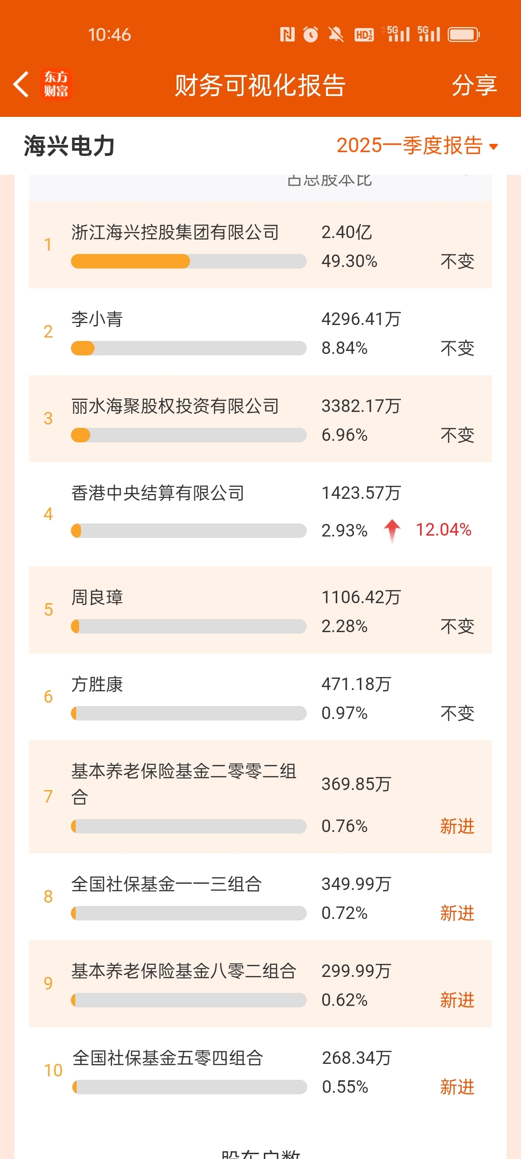Tap the battery indicator icon
This screenshot has height=1159, width=521.
tap(464, 34)
